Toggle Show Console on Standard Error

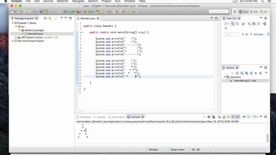click(238, 117)
